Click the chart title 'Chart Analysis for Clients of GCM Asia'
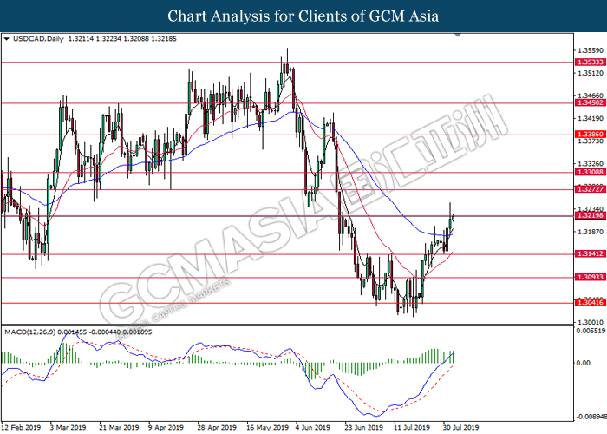 click(303, 16)
